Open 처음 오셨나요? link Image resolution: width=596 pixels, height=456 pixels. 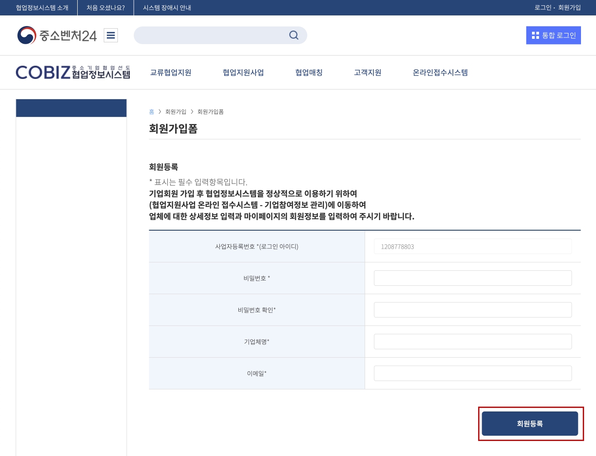click(x=106, y=7)
